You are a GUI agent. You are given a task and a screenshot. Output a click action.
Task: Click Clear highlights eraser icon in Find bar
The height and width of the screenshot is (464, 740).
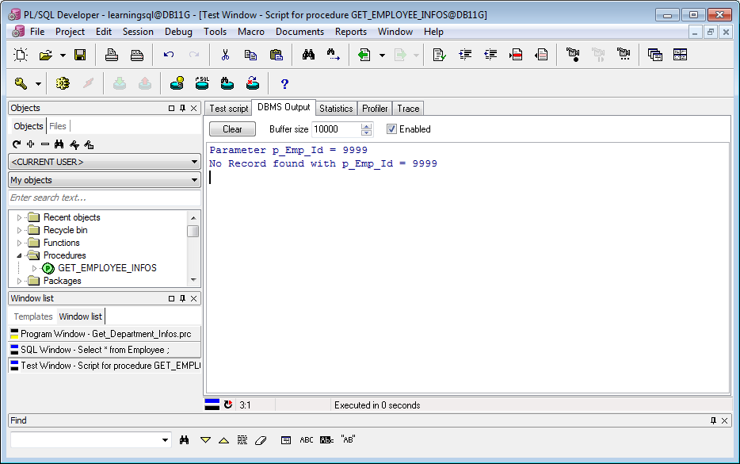point(261,440)
